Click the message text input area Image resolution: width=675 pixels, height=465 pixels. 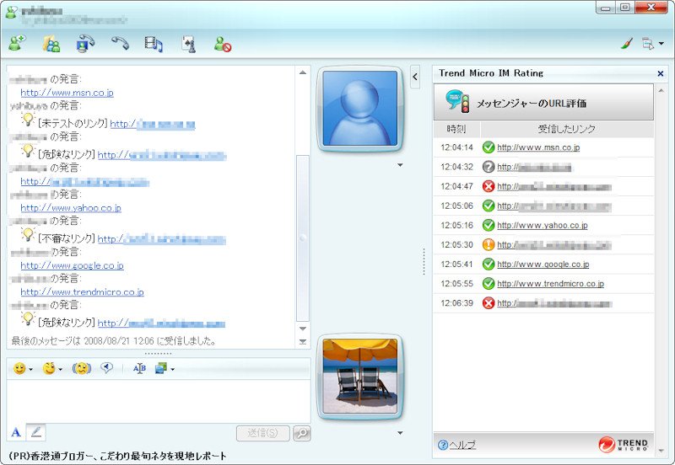[x=158, y=401]
